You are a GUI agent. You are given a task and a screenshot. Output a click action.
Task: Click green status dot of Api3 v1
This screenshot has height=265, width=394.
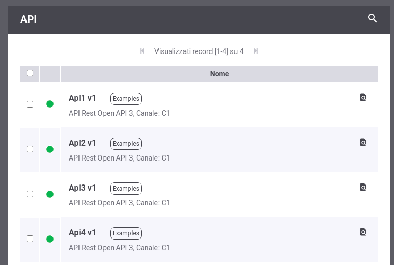point(50,194)
